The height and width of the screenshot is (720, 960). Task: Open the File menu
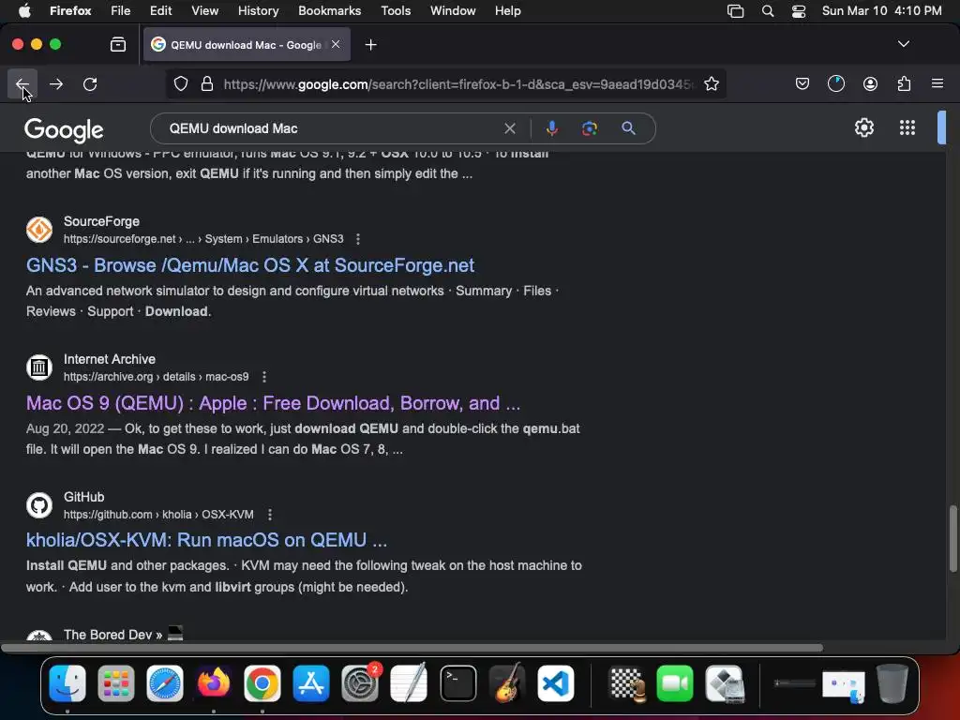pyautogui.click(x=120, y=11)
